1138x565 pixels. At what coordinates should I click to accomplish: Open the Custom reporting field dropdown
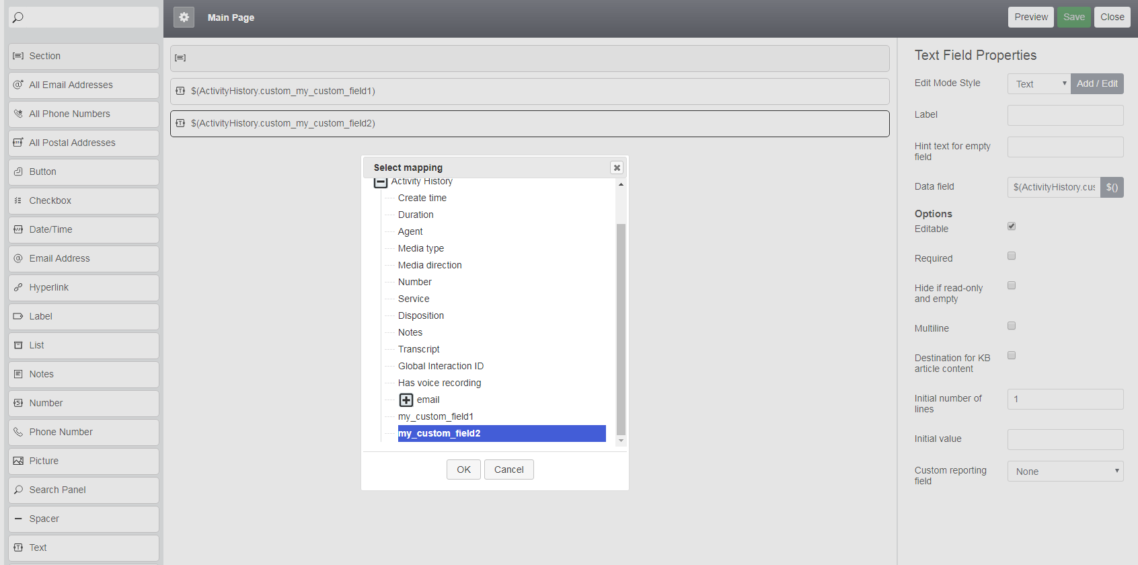[1065, 472]
